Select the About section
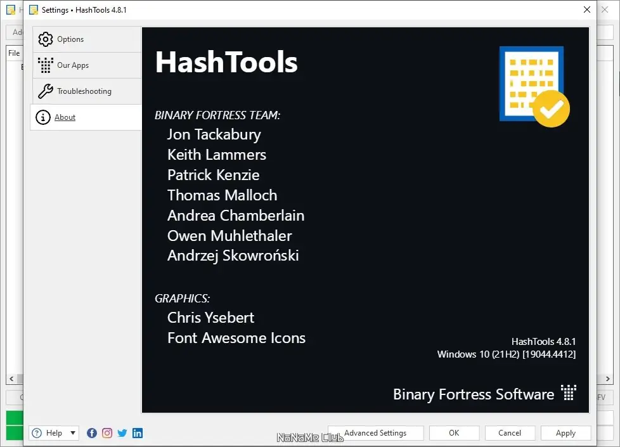This screenshot has width=620, height=447. click(x=86, y=117)
